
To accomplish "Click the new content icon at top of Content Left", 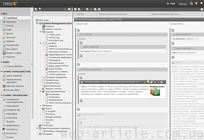I will (x=78, y=30).
